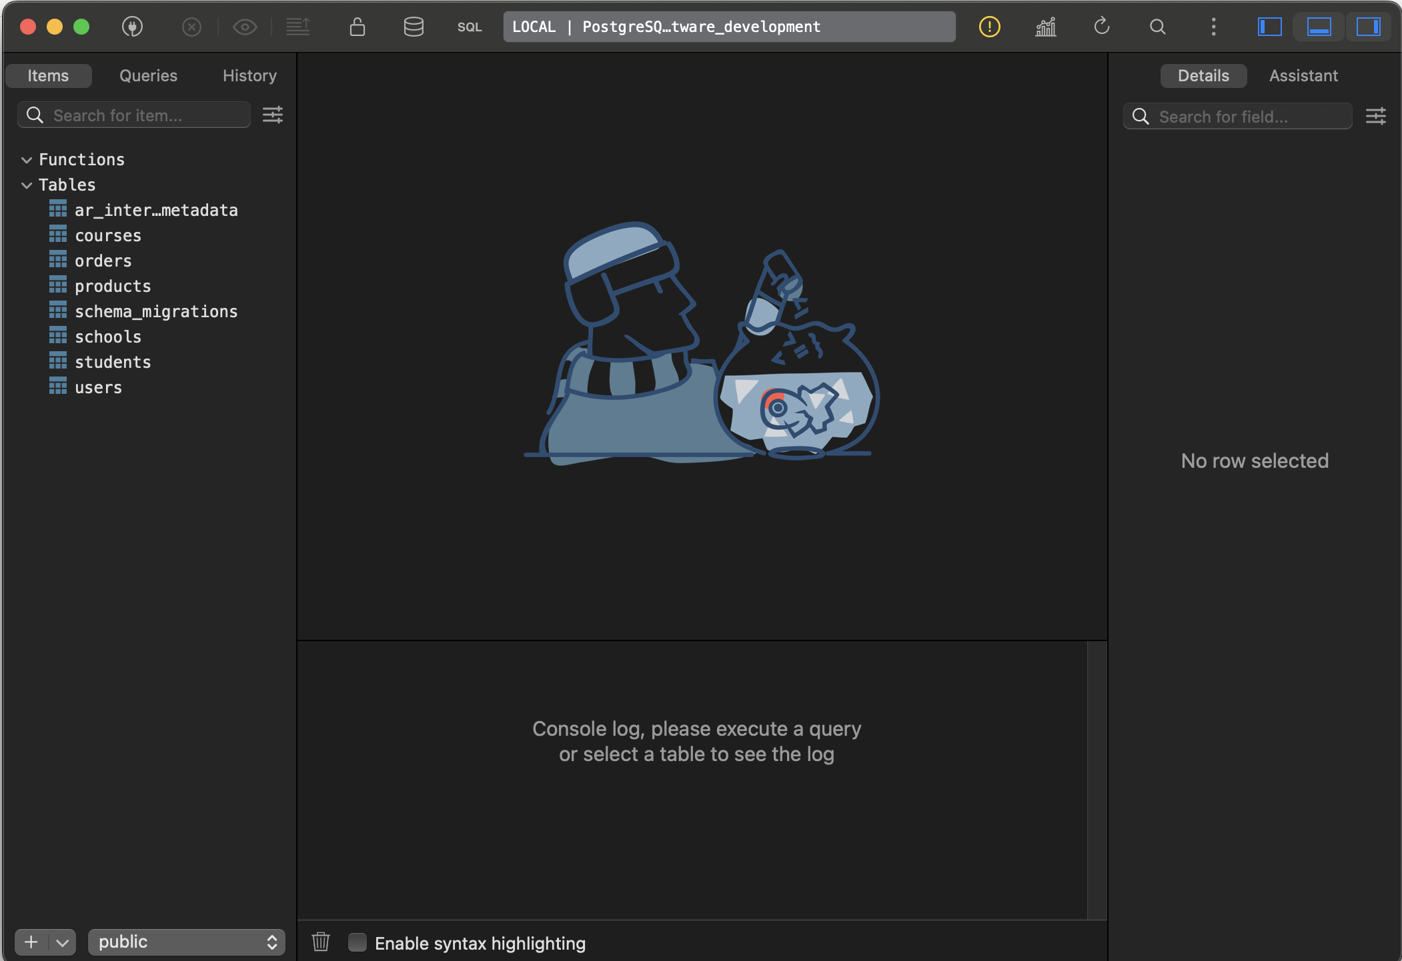Viewport: 1402px width, 961px height.
Task: Toggle the right details panel
Action: tap(1368, 27)
